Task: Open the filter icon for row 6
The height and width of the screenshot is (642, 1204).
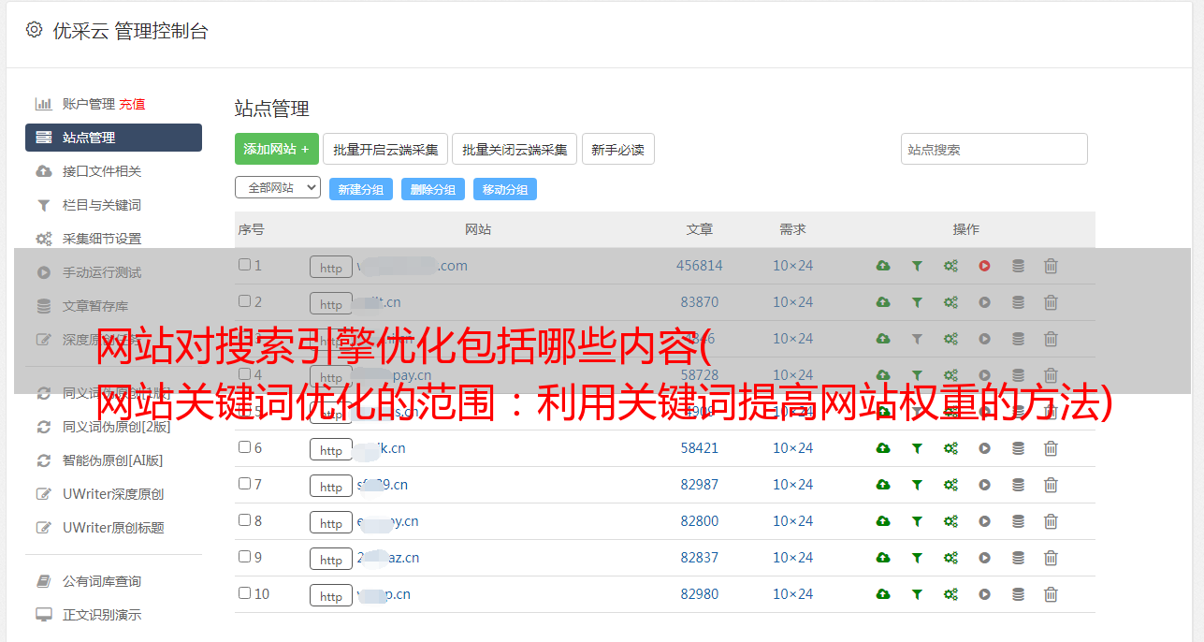Action: point(917,448)
